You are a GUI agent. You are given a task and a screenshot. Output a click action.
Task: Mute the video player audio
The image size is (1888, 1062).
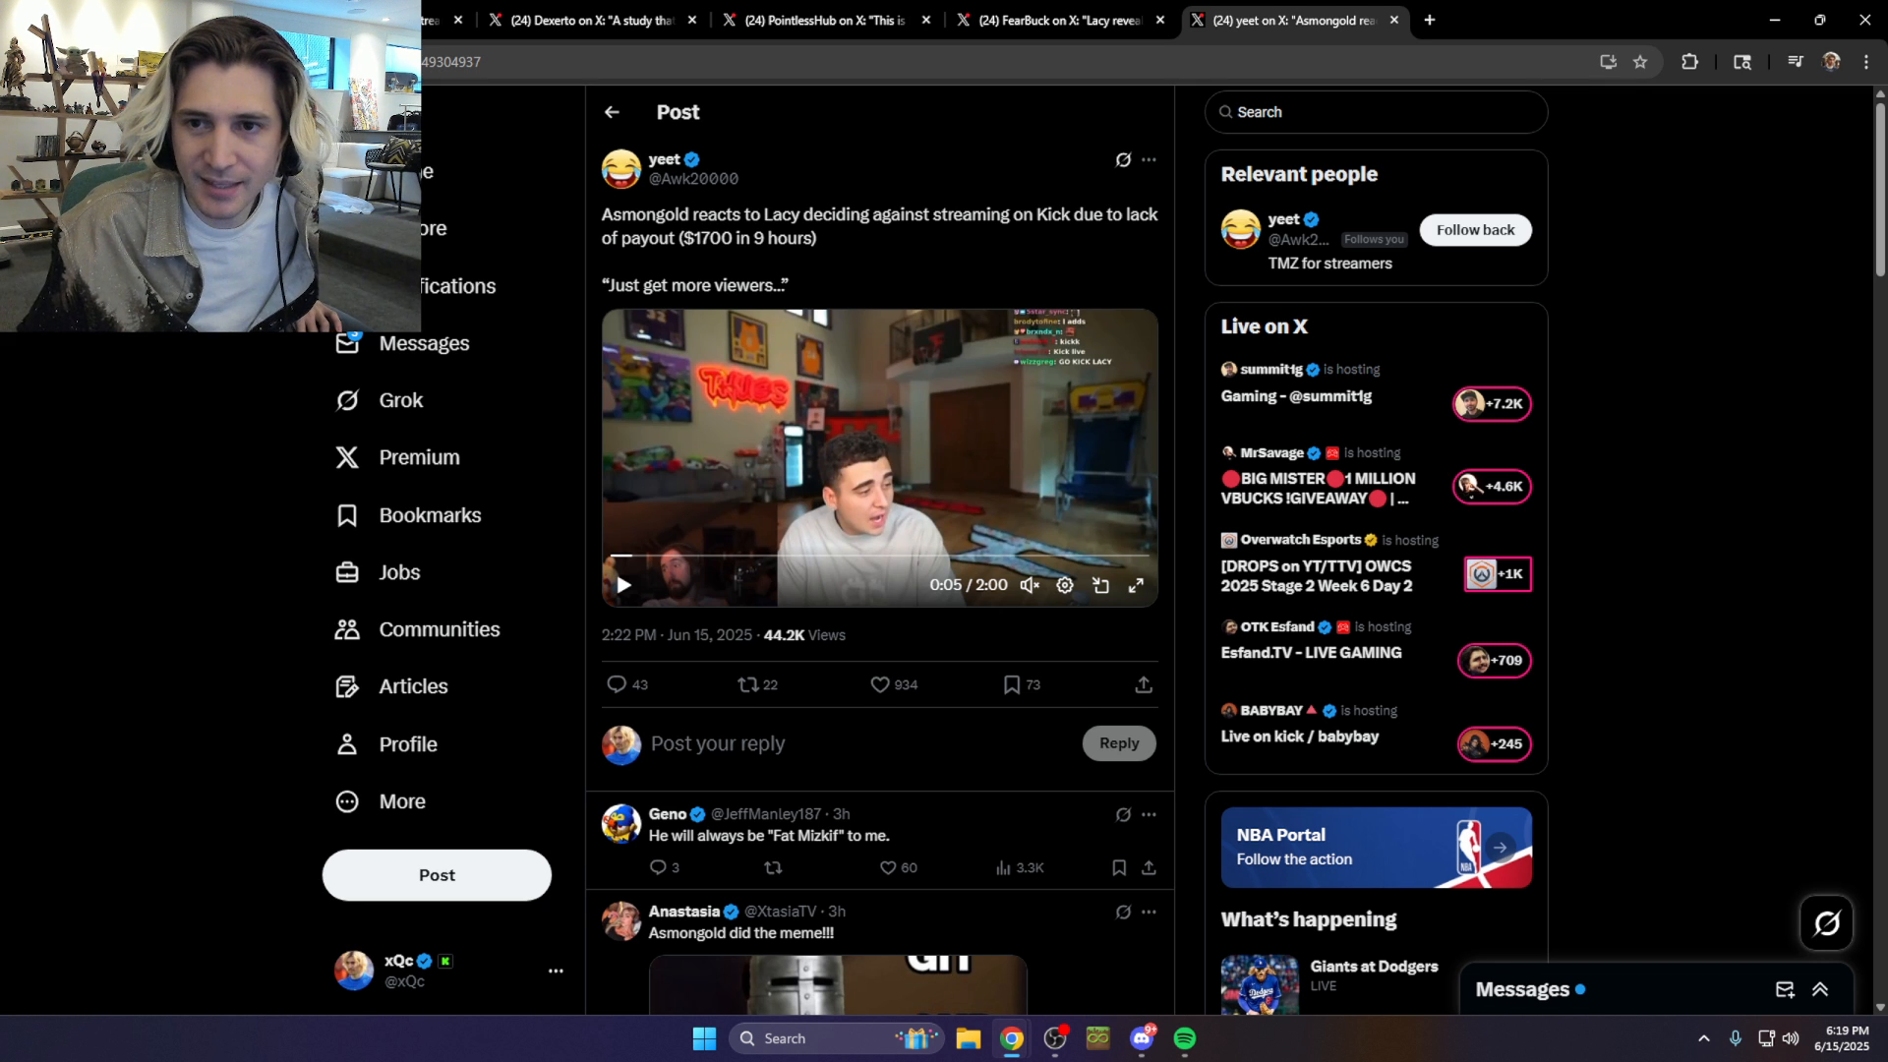(1029, 584)
